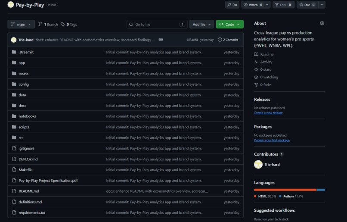The image size is (347, 222).
Task: Click the Pin repository button
Action: pos(232,5)
